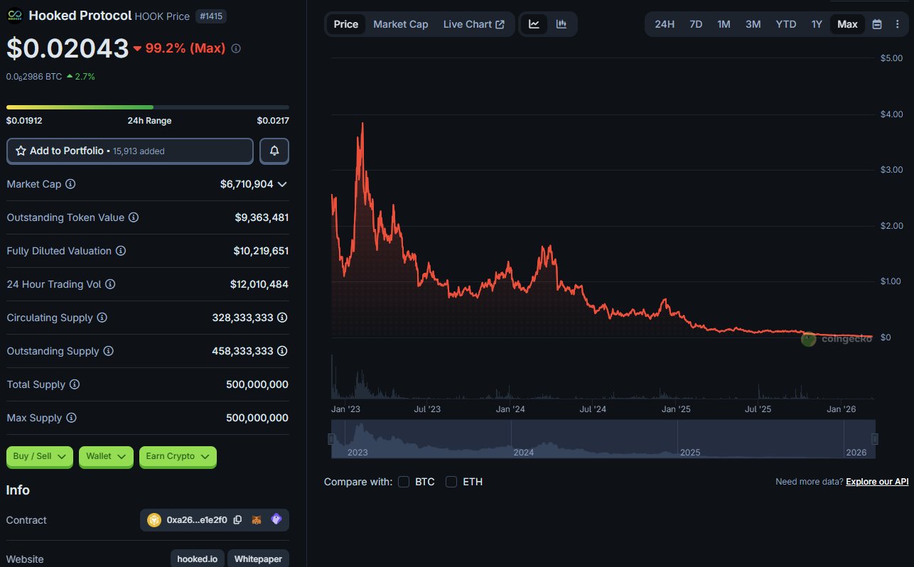Viewport: 914px width, 567px height.
Task: Click the 24 Hour Trading Vol info icon
Action: pos(110,284)
